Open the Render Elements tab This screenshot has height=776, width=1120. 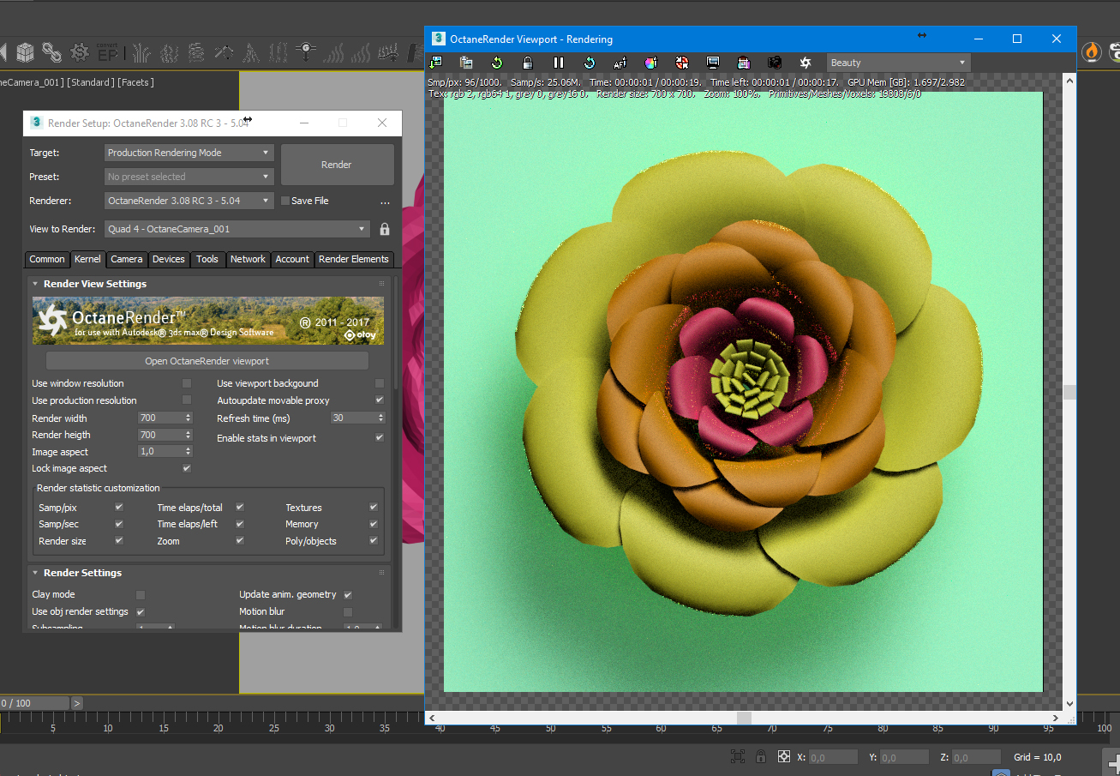point(353,259)
